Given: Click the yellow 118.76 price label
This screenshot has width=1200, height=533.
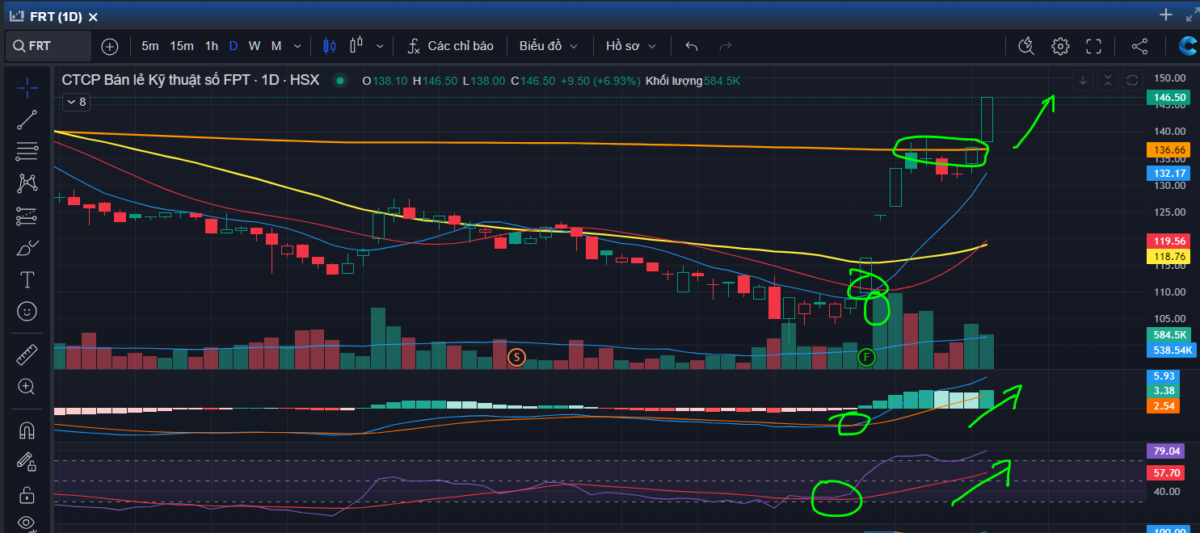Looking at the screenshot, I should pos(1167,256).
